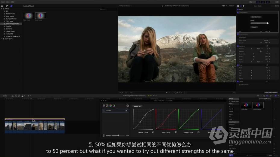This screenshot has height=157, width=280.
Task: Click Open Controls button in inspector
Action: click(256, 17)
